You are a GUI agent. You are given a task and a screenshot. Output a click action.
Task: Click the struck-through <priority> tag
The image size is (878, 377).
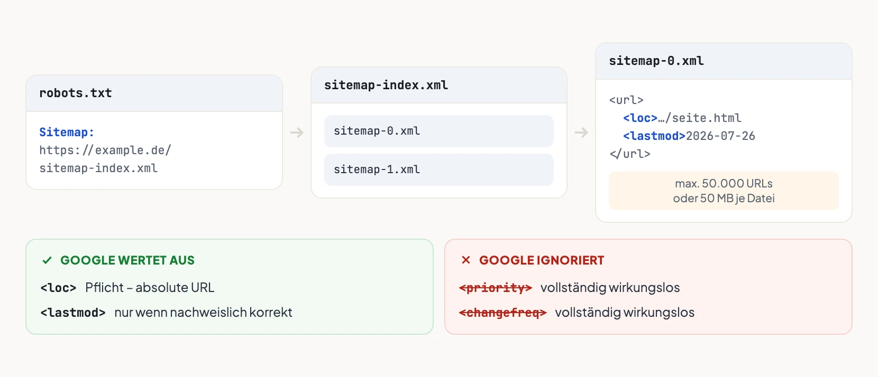496,288
